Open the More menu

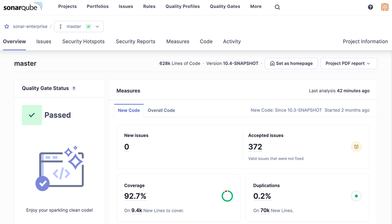click(255, 7)
